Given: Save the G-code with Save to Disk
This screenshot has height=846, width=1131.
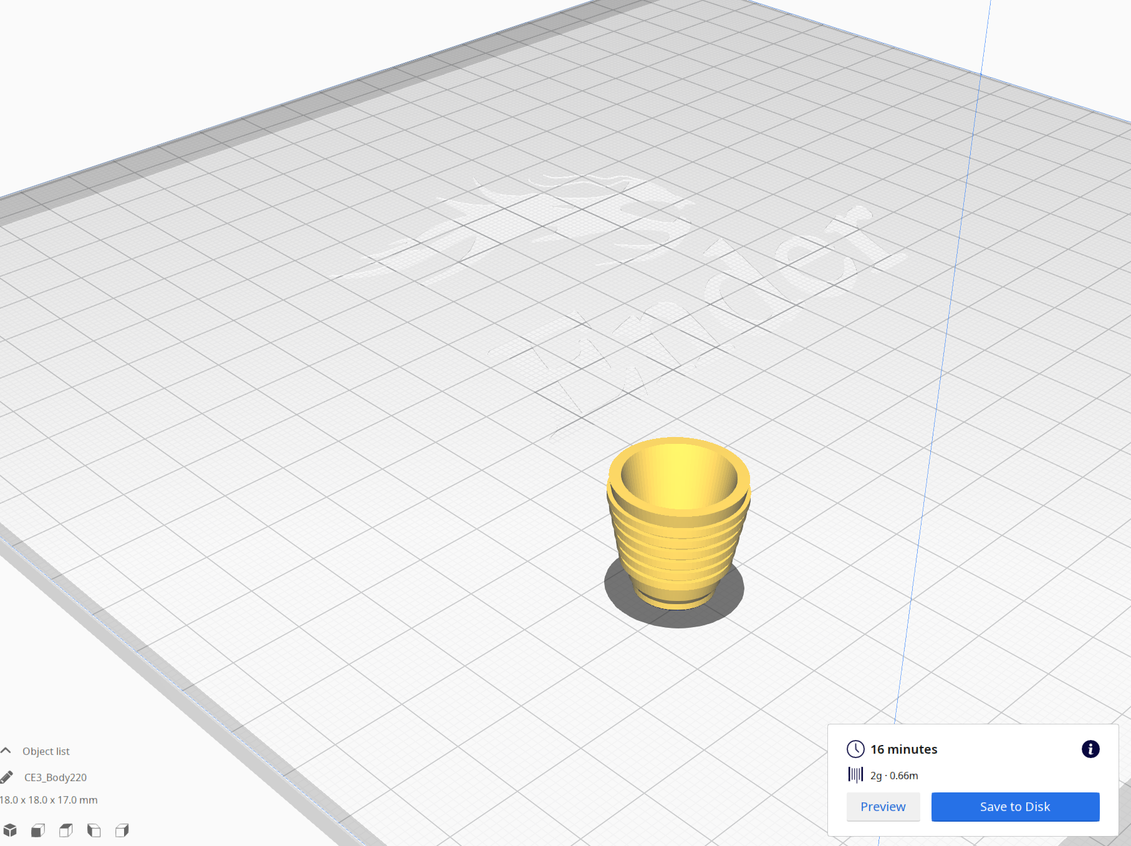Looking at the screenshot, I should (x=1015, y=807).
